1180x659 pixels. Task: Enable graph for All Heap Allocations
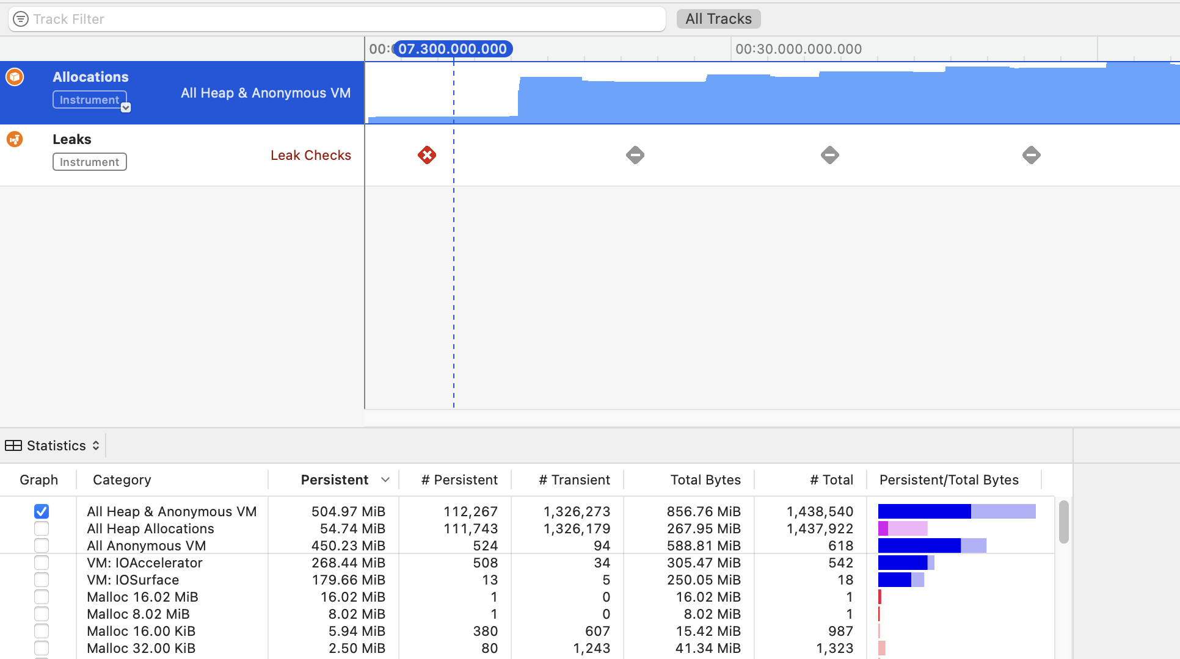(42, 528)
